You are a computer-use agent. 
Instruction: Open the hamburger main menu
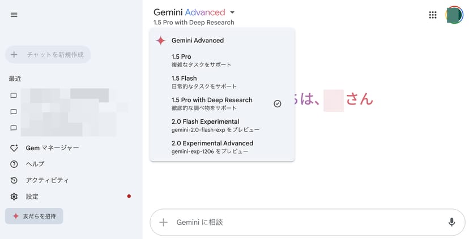[14, 15]
